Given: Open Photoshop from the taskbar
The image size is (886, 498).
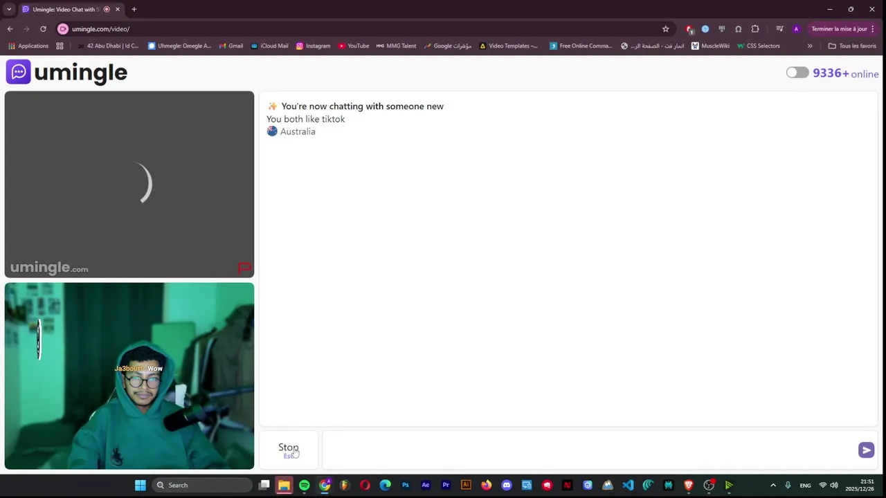Looking at the screenshot, I should [405, 485].
